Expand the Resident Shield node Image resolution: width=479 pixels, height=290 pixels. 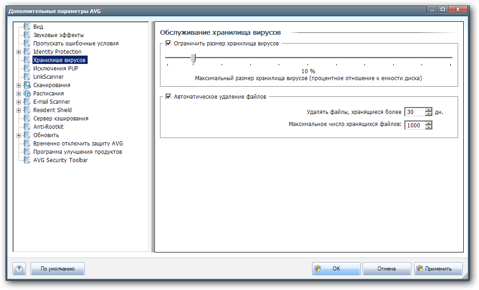pyautogui.click(x=19, y=111)
